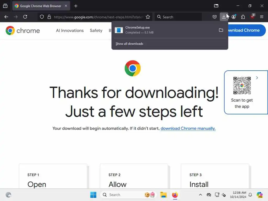The height and width of the screenshot is (201, 268).
Task: Open File Explorer from the taskbar
Action: click(163, 195)
